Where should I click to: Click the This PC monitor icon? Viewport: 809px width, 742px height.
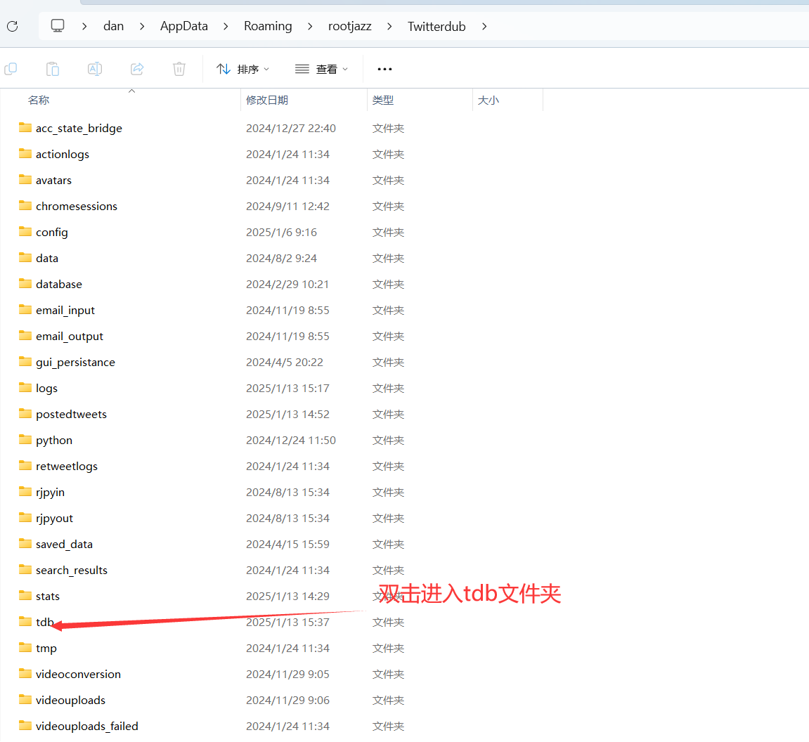(58, 26)
